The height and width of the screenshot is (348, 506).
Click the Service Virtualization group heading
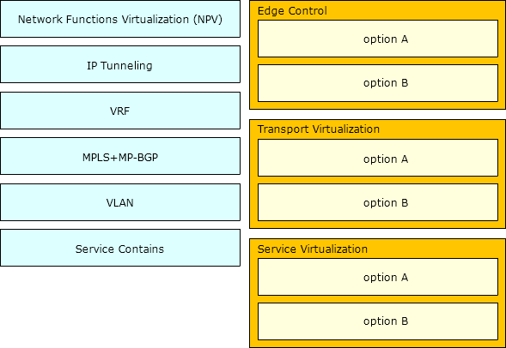click(x=313, y=249)
